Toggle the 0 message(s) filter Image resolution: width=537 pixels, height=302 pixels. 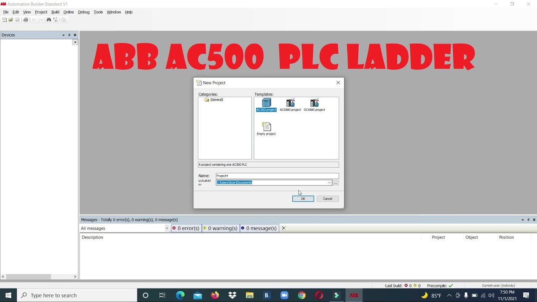click(x=259, y=228)
